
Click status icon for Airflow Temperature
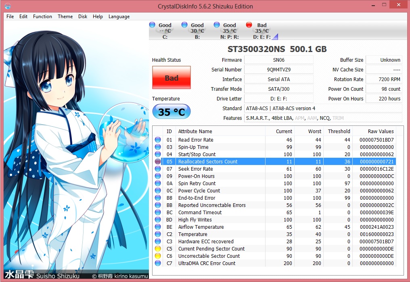pyautogui.click(x=158, y=227)
